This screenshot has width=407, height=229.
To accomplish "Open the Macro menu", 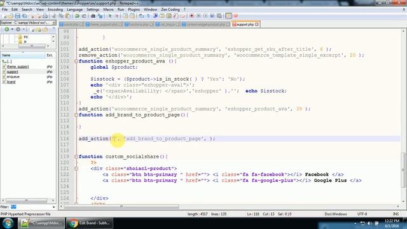I will click(108, 10).
